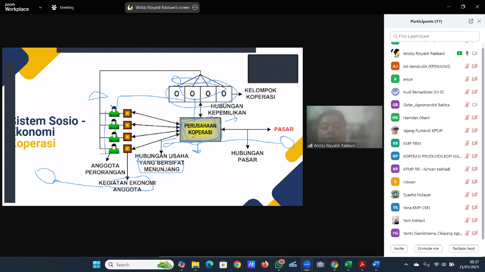Expand the Zoom Workplace dropdown chevron
Viewport: 485px width, 272px height.
coord(40,8)
